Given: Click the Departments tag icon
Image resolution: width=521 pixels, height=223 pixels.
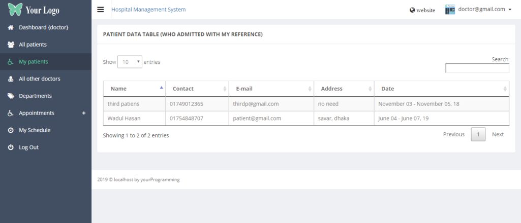Looking at the screenshot, I should click(x=11, y=96).
